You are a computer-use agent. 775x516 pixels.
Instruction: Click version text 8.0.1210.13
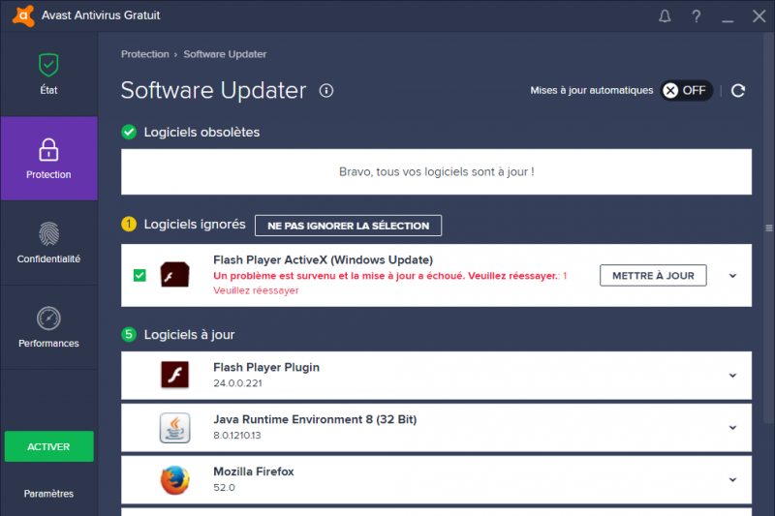(237, 436)
